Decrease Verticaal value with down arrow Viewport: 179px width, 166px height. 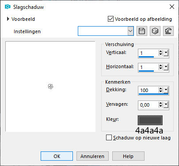(x=161, y=54)
